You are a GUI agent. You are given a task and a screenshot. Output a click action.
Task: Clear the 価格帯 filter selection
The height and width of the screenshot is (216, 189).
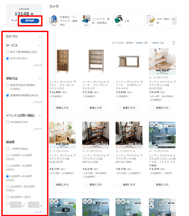(38, 212)
